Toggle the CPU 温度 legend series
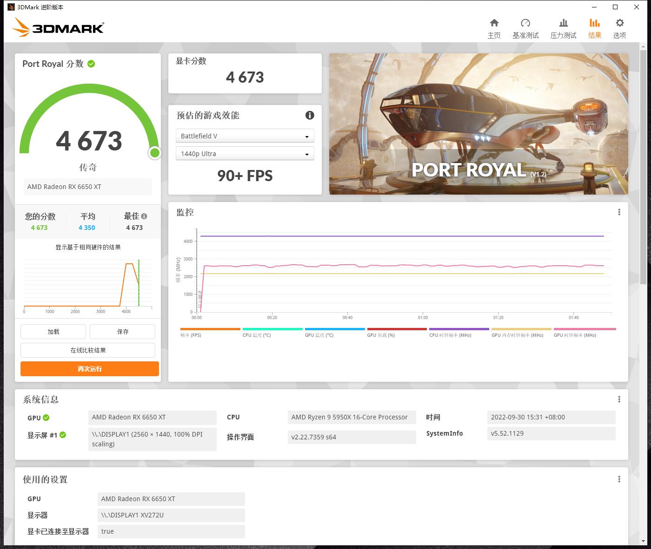This screenshot has width=651, height=549. point(272,333)
